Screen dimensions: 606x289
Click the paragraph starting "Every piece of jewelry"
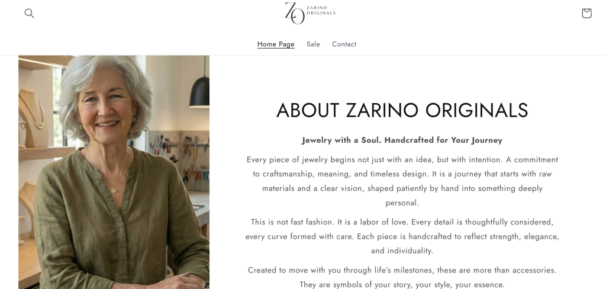[402, 181]
